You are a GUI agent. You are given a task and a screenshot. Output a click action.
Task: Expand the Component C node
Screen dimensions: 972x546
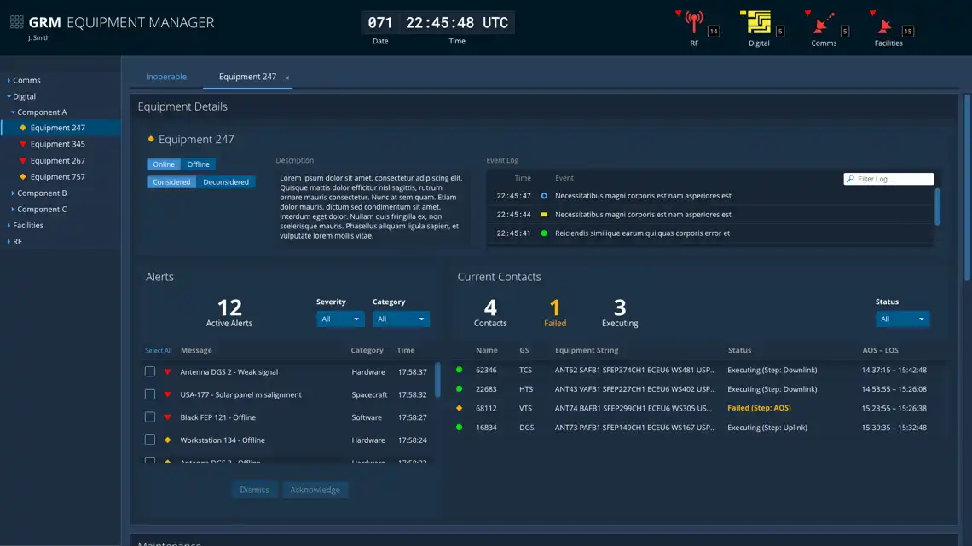13,210
